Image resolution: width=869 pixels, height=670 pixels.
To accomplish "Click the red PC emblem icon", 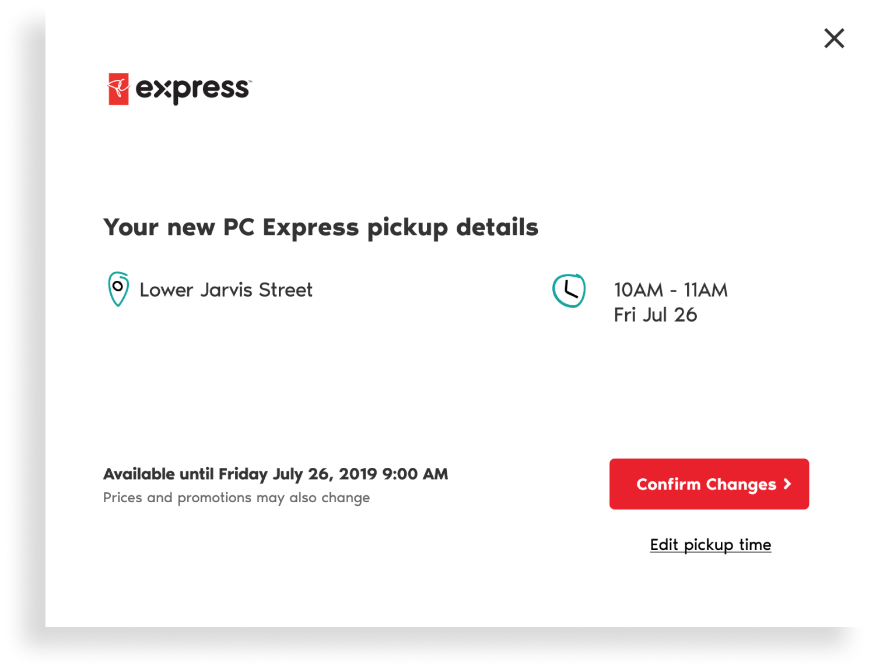I will point(118,89).
